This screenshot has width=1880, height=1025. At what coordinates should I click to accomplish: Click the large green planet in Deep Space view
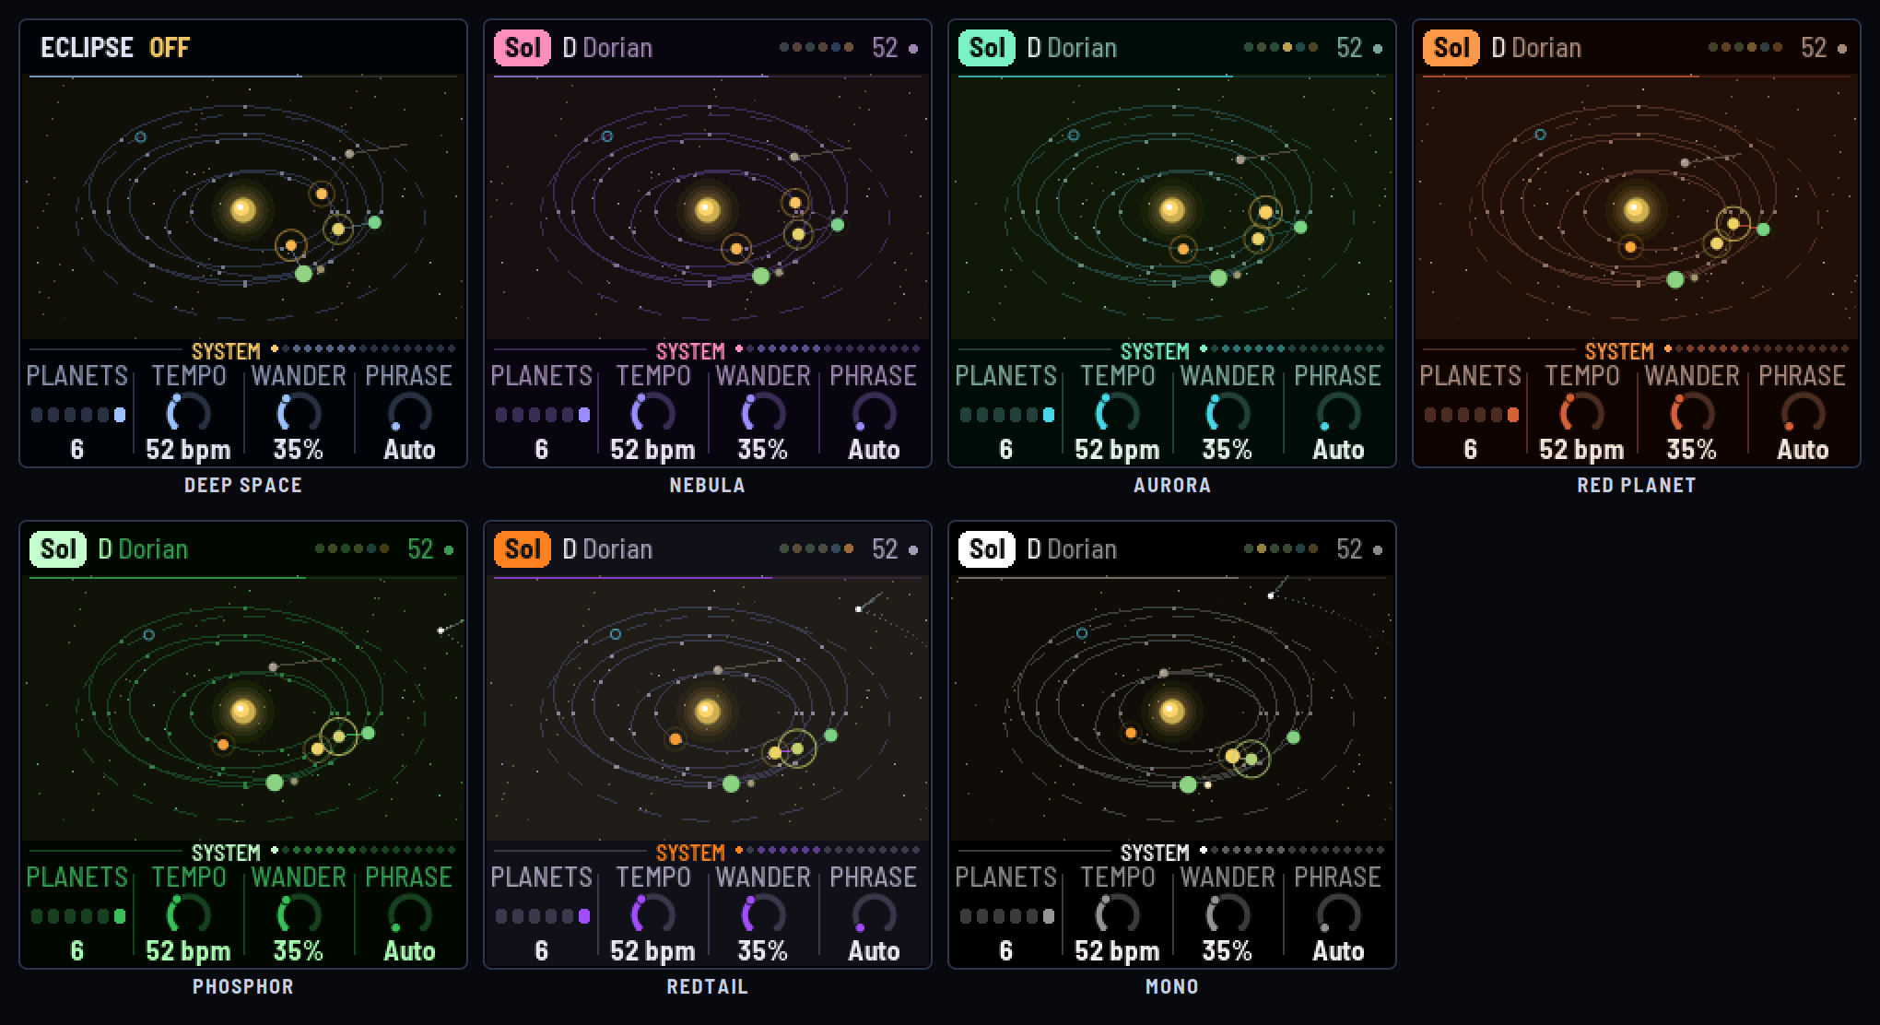pos(303,274)
